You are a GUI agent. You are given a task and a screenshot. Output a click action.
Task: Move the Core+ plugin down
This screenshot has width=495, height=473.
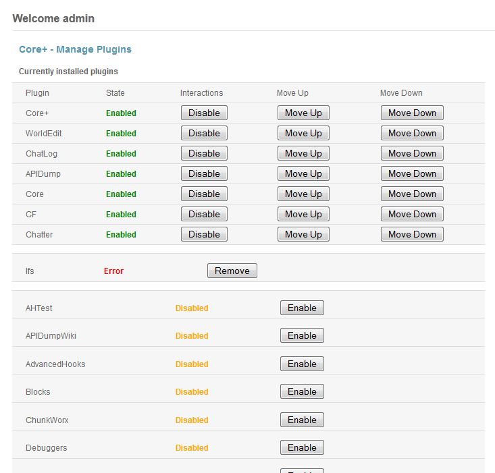click(x=412, y=113)
